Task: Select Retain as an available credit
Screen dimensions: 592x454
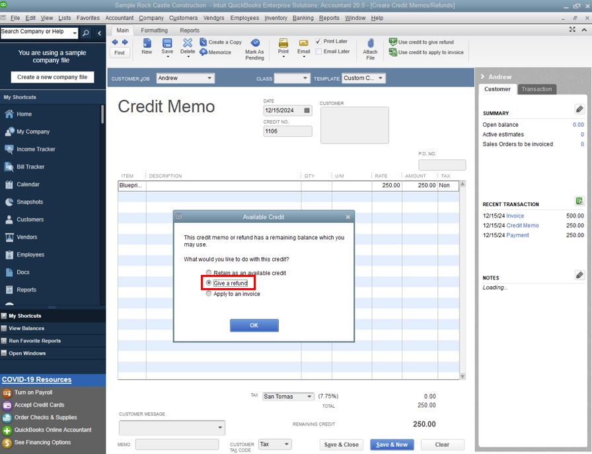Action: point(209,273)
